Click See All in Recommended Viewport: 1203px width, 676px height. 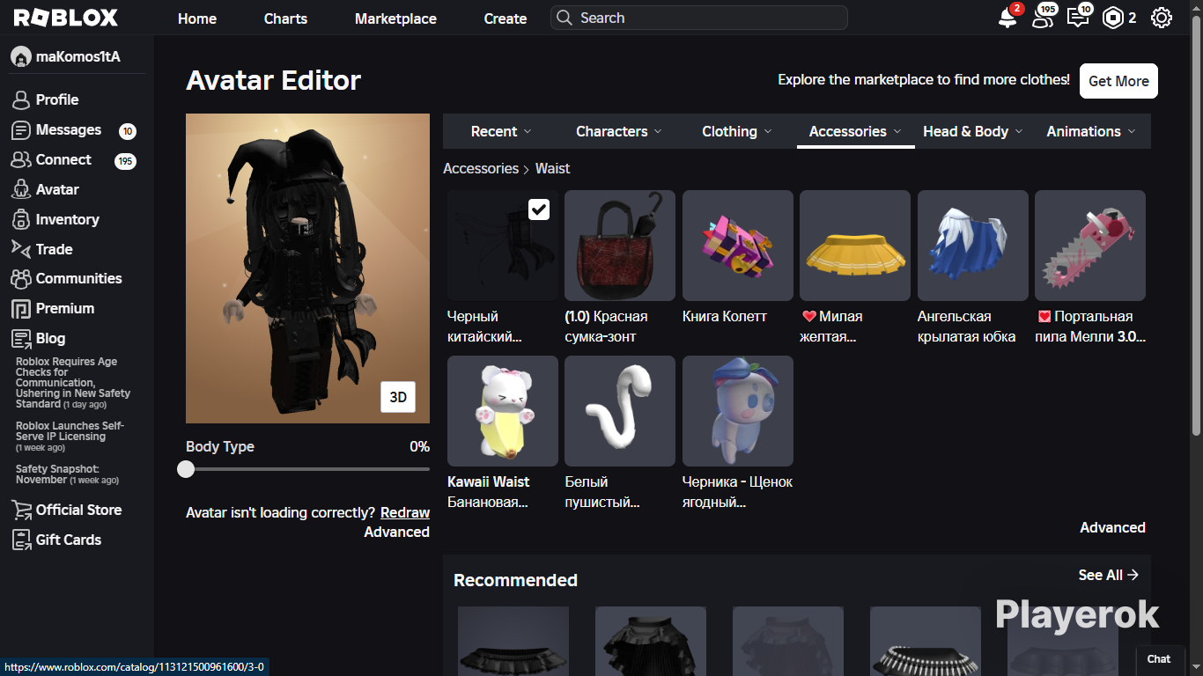[x=1109, y=575]
